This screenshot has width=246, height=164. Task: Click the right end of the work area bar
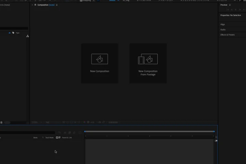214,131
